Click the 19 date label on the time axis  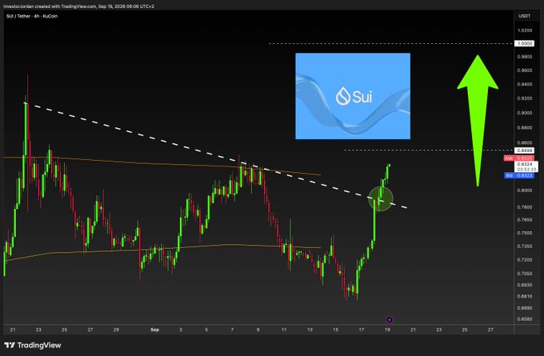click(x=387, y=330)
